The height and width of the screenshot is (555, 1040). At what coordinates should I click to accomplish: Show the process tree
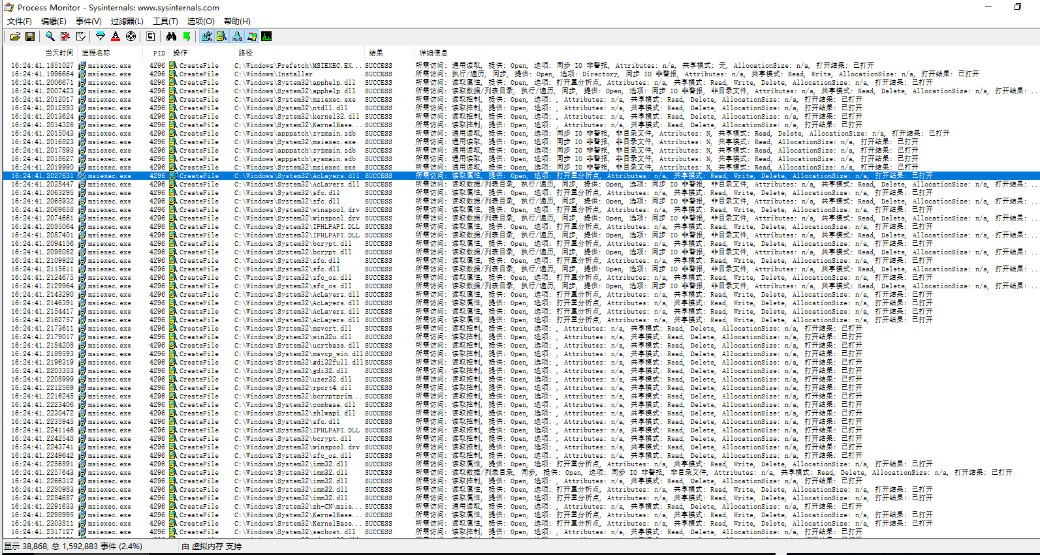coord(151,37)
